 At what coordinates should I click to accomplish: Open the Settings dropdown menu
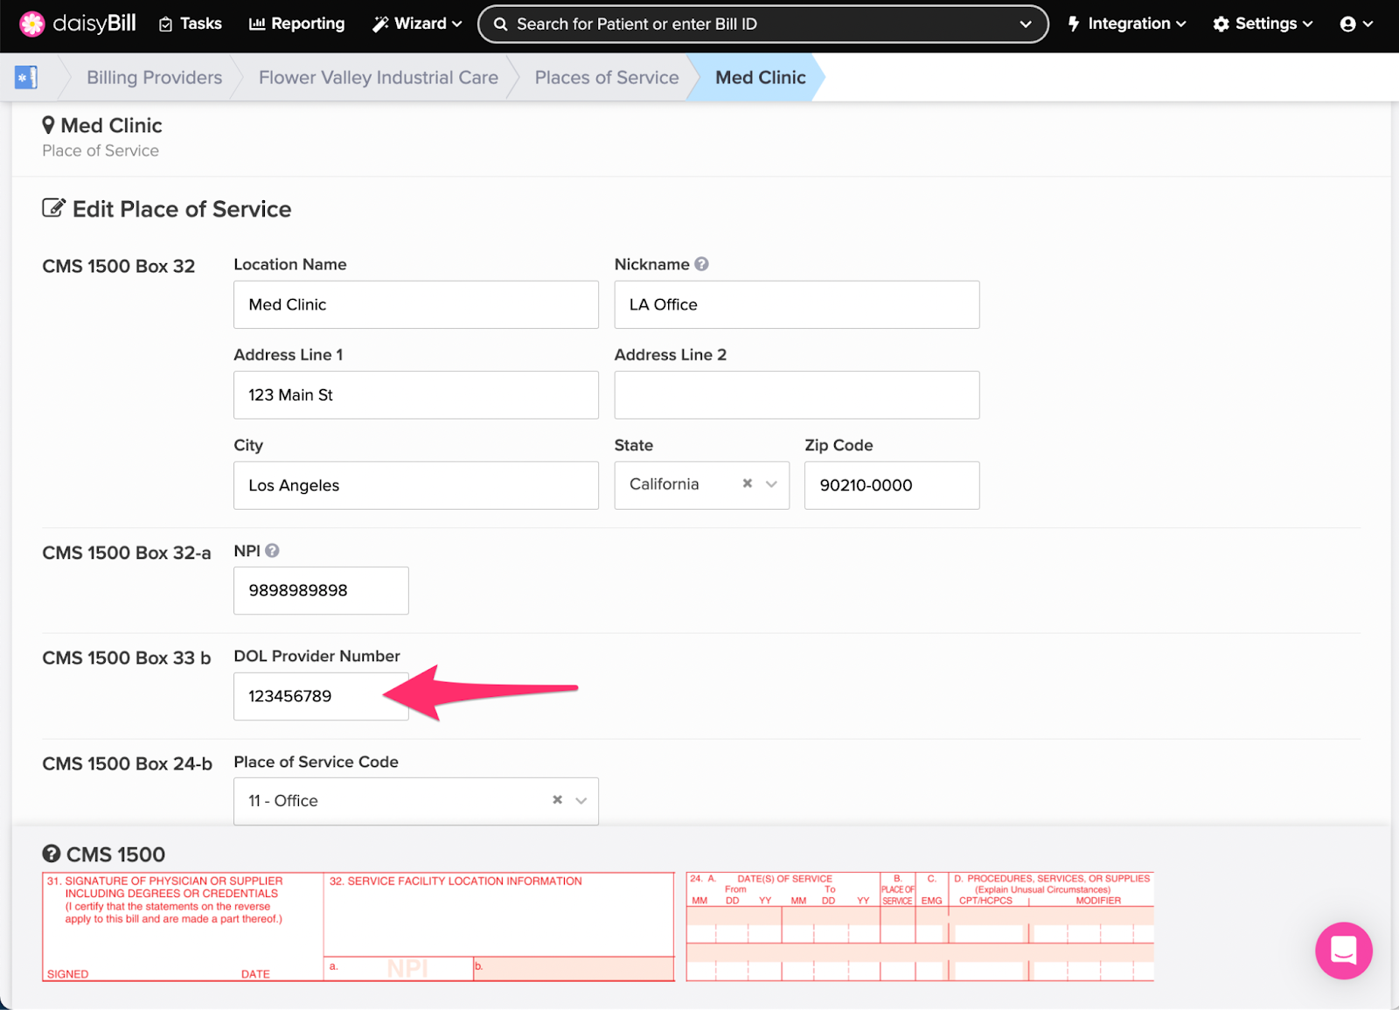(1263, 24)
